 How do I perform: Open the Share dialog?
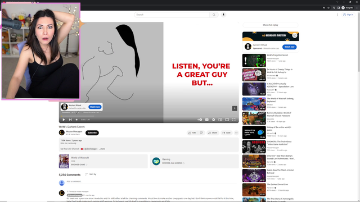pyautogui.click(x=213, y=133)
